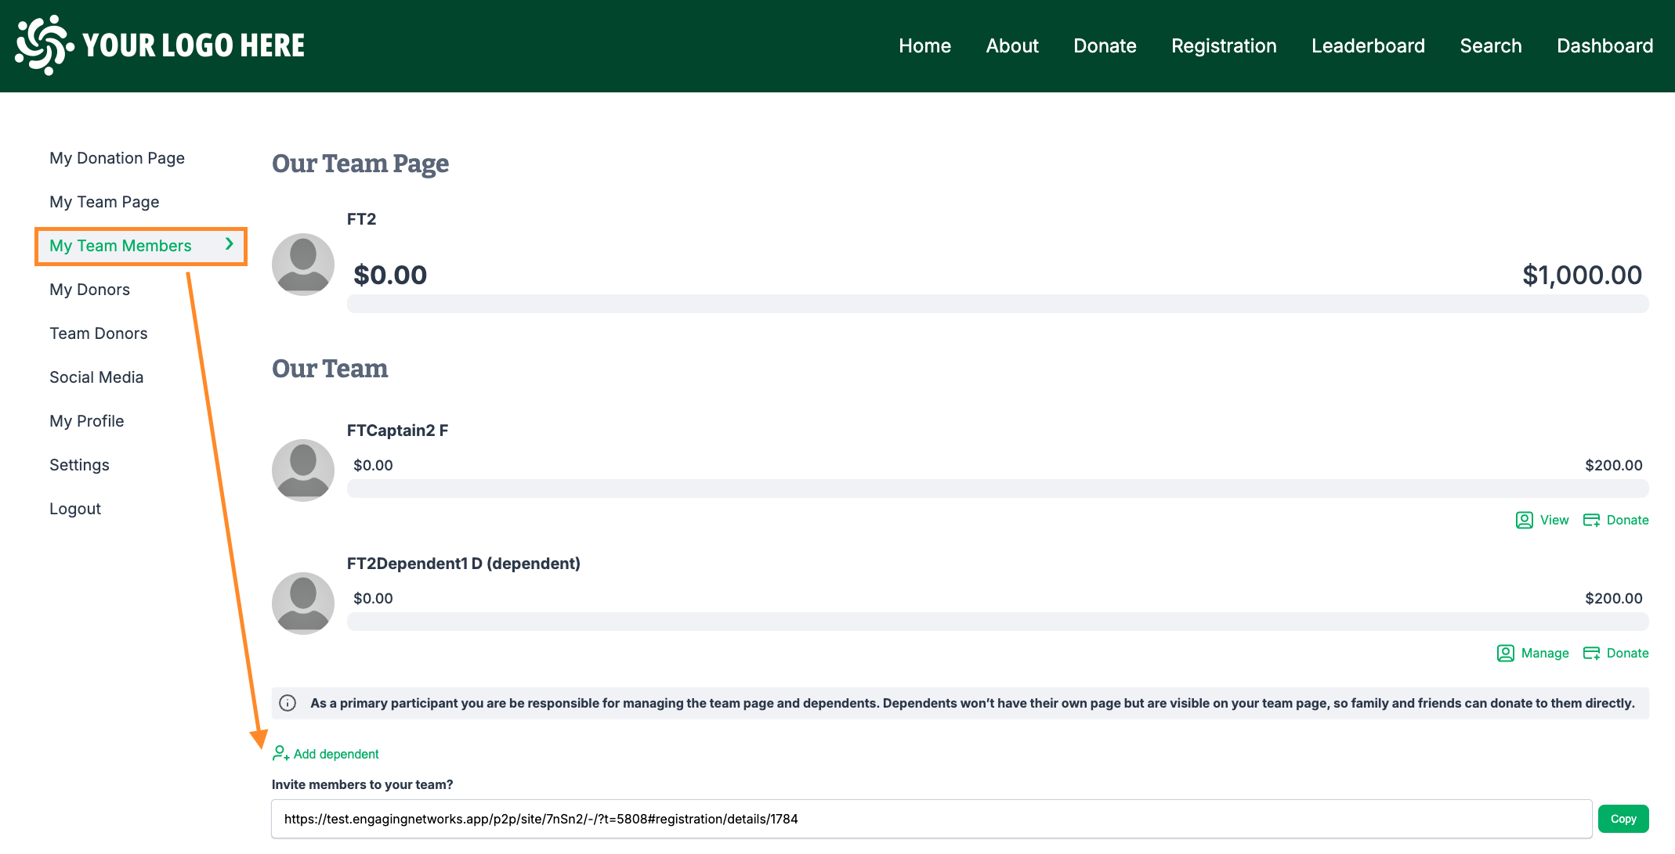
Task: Open the Leaderboard menu item
Action: click(1368, 45)
